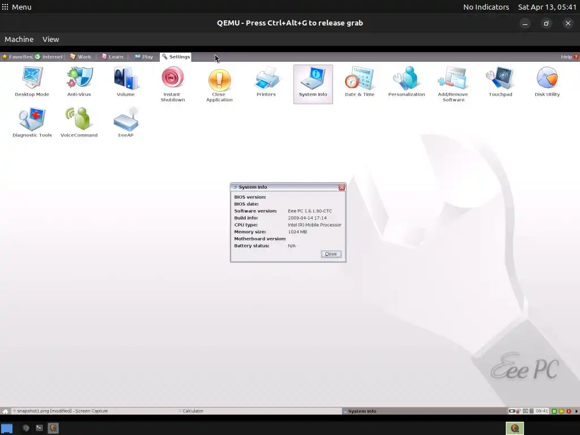
Task: Open the Touchpad settings icon
Action: 501,82
